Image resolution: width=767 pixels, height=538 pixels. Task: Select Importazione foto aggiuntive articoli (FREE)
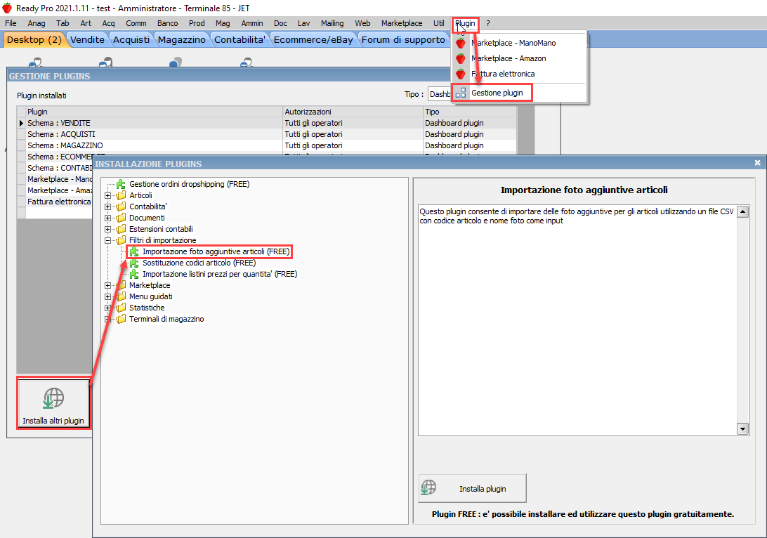[216, 252]
